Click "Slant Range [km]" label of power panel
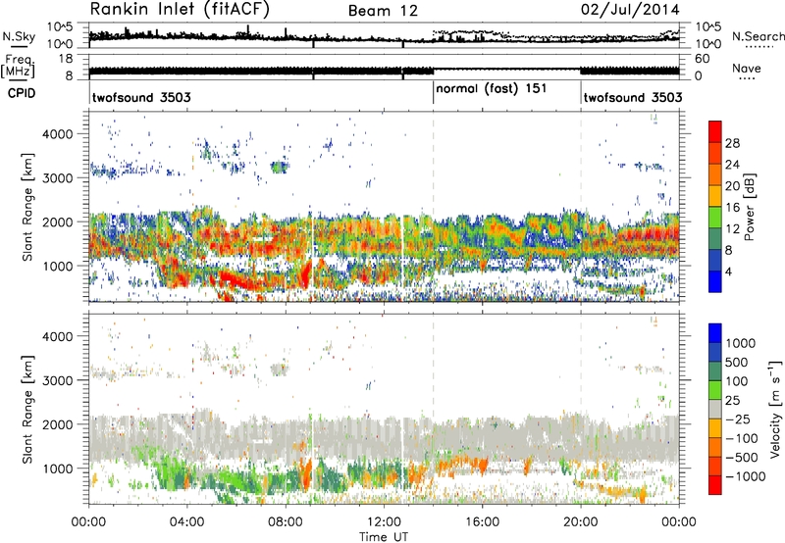 [x=27, y=207]
